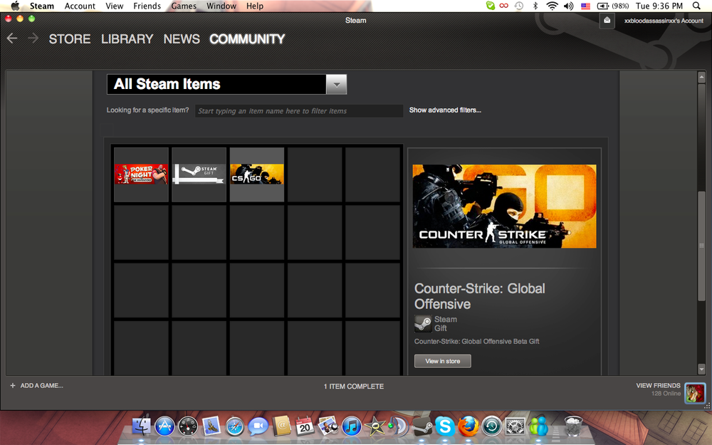
Task: Open System Preferences from the Dock
Action: click(515, 426)
